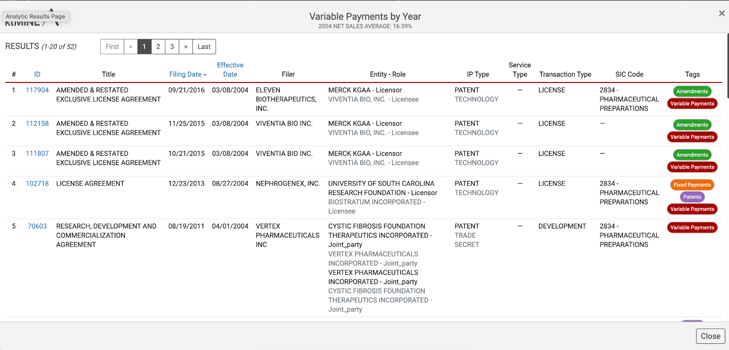Click the IP Type column header
The image size is (729, 350).
click(478, 74)
